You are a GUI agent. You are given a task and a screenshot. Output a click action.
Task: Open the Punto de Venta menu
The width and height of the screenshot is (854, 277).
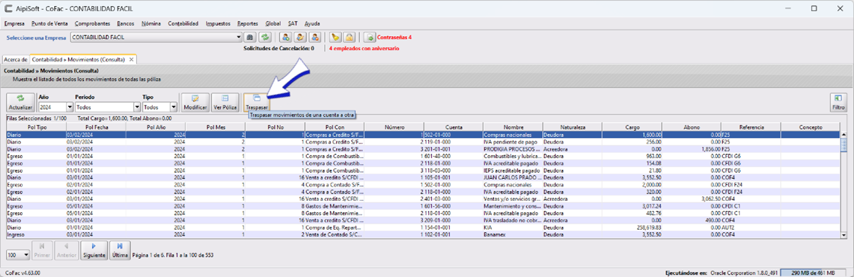pyautogui.click(x=50, y=23)
